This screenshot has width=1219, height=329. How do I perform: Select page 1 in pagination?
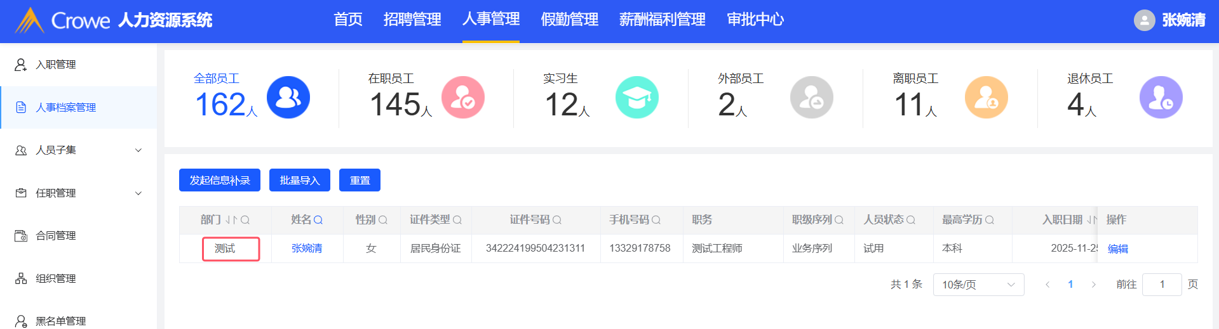tap(1070, 285)
